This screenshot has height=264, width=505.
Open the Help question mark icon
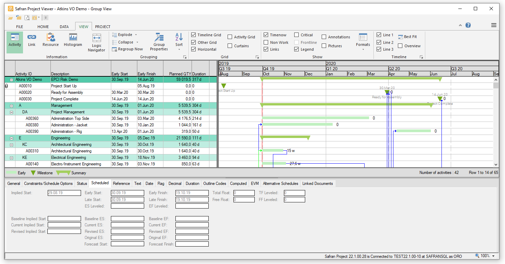pos(468,25)
